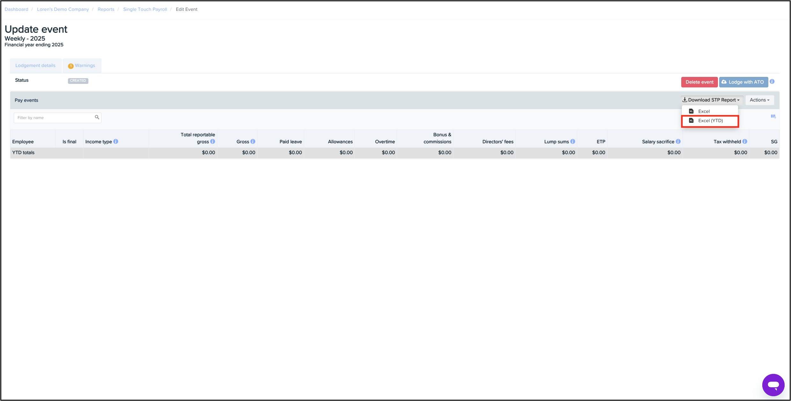The image size is (791, 401).
Task: Select Excel download option
Action: point(704,111)
